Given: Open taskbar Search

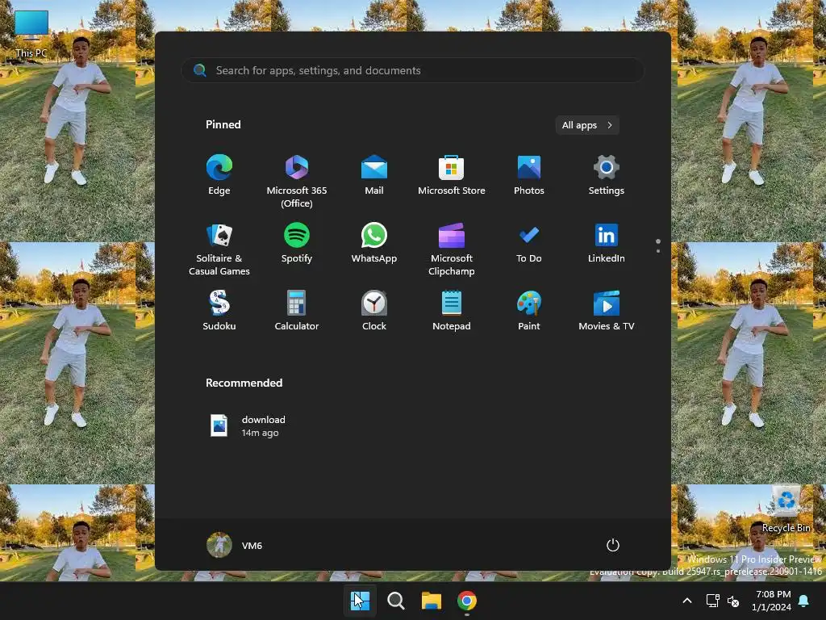Looking at the screenshot, I should click(x=395, y=601).
